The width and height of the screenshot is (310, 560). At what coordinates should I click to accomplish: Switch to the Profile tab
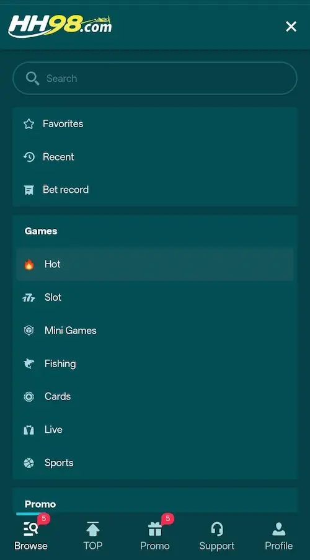pyautogui.click(x=279, y=535)
